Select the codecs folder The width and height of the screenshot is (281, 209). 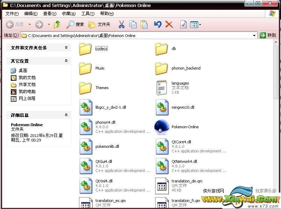[93, 49]
